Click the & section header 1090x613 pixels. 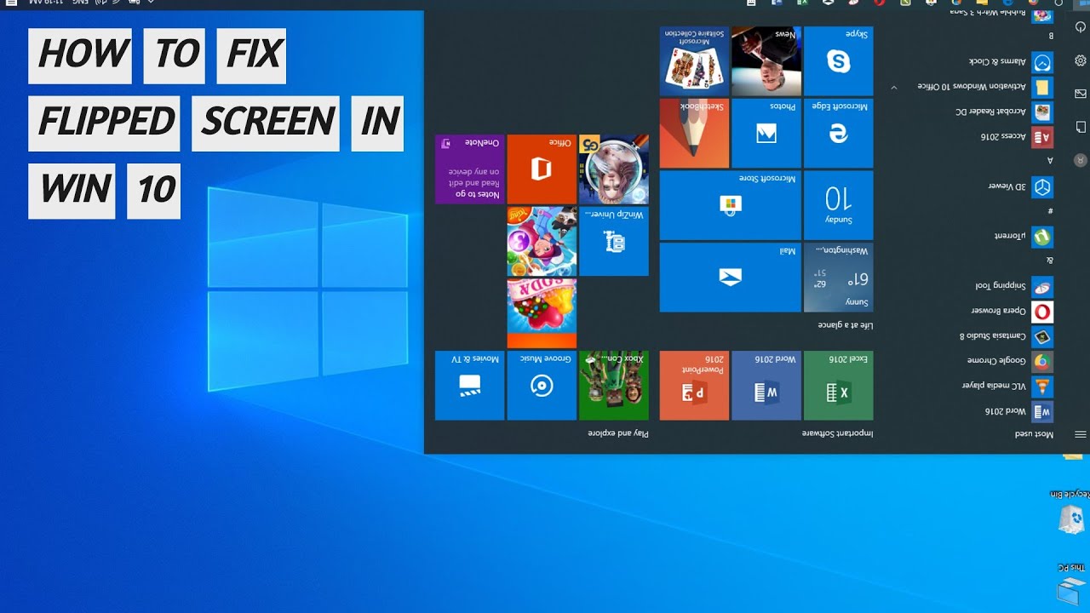pos(1050,261)
